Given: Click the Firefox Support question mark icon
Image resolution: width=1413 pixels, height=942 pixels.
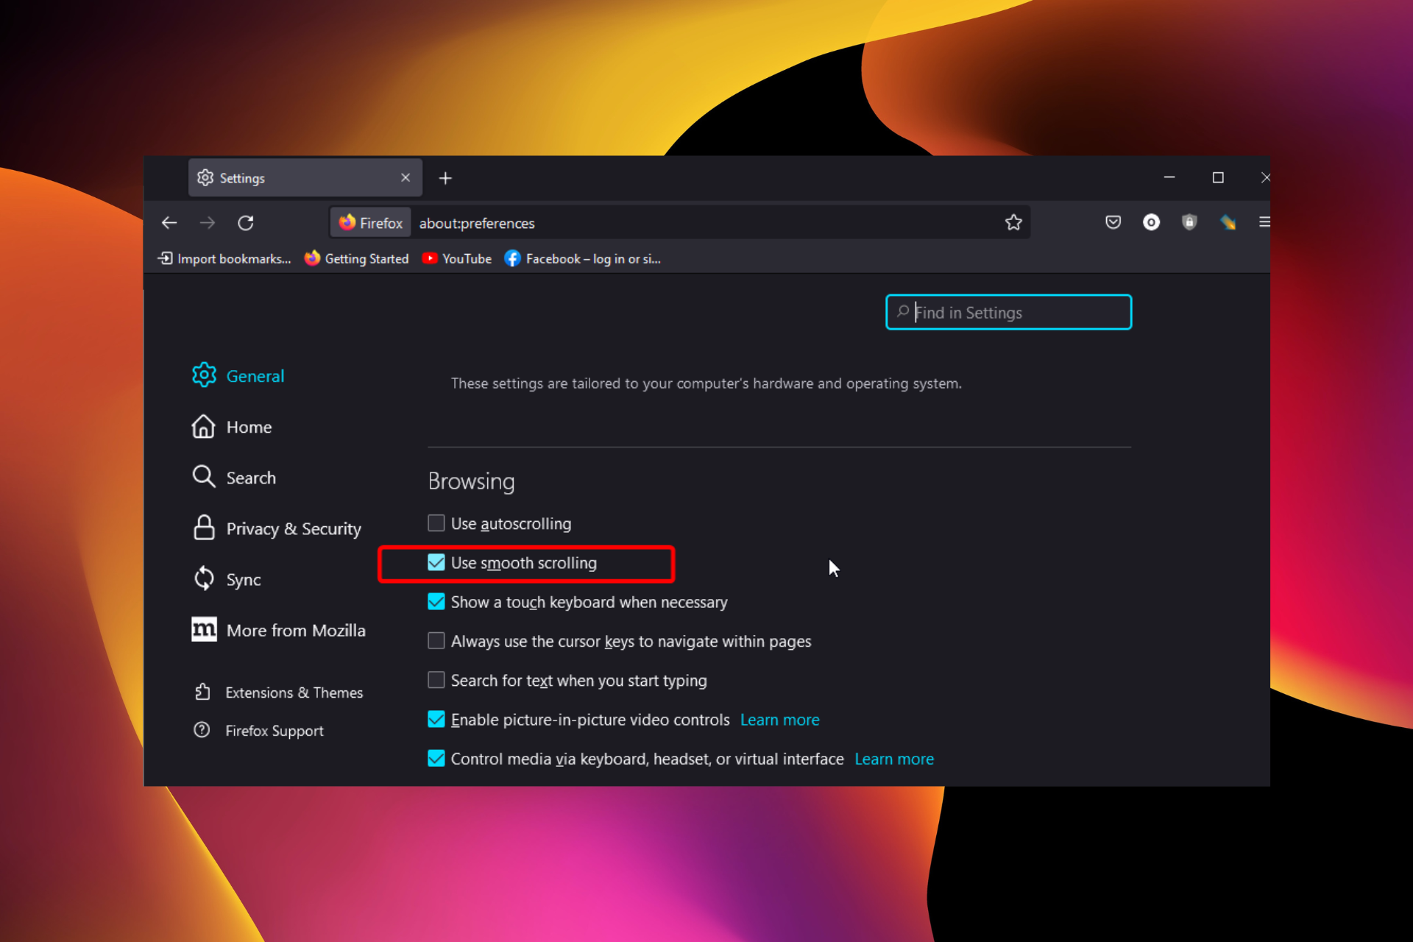Looking at the screenshot, I should point(202,730).
